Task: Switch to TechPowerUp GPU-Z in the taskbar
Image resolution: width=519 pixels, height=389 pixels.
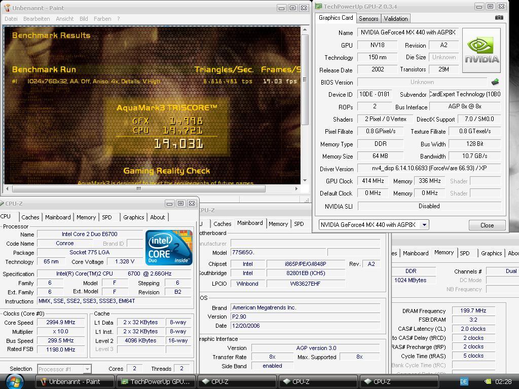Action: 156,382
